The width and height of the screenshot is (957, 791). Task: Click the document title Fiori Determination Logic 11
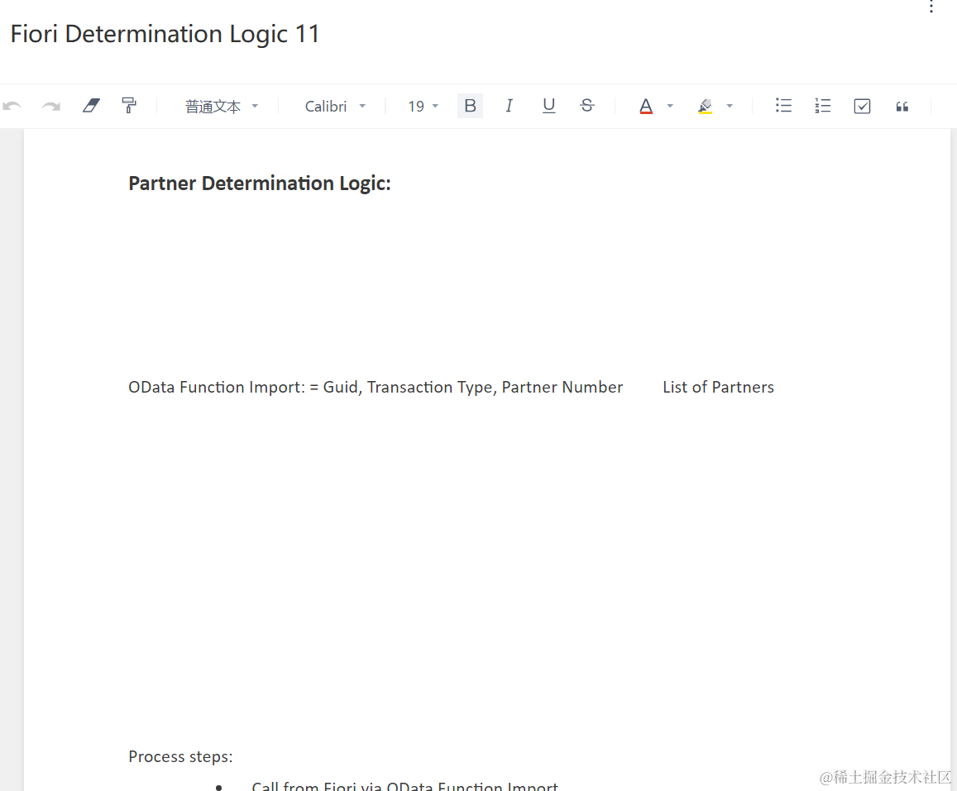165,34
